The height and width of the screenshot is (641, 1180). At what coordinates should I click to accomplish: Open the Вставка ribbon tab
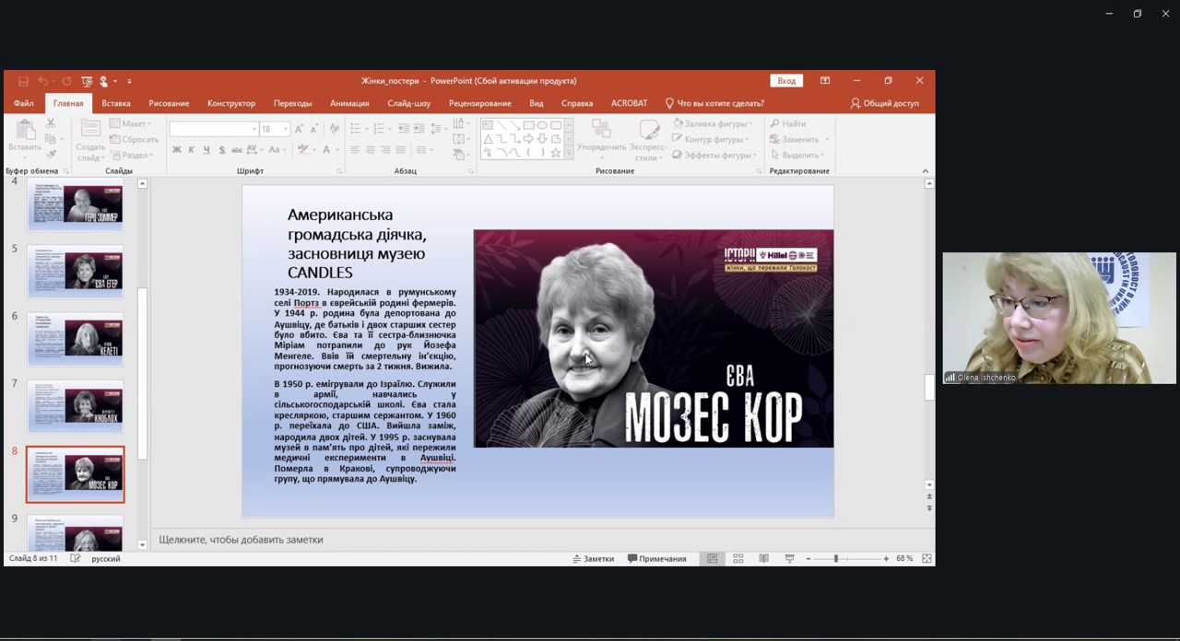point(115,103)
